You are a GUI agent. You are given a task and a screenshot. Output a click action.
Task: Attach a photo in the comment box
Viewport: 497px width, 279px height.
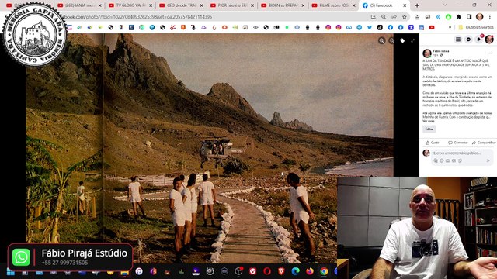coord(448,160)
